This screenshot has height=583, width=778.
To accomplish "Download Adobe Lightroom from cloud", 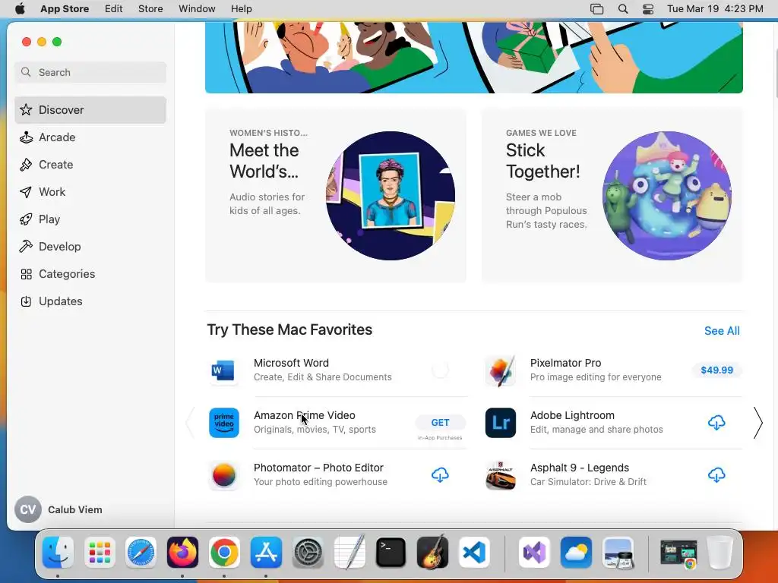I will [716, 423].
